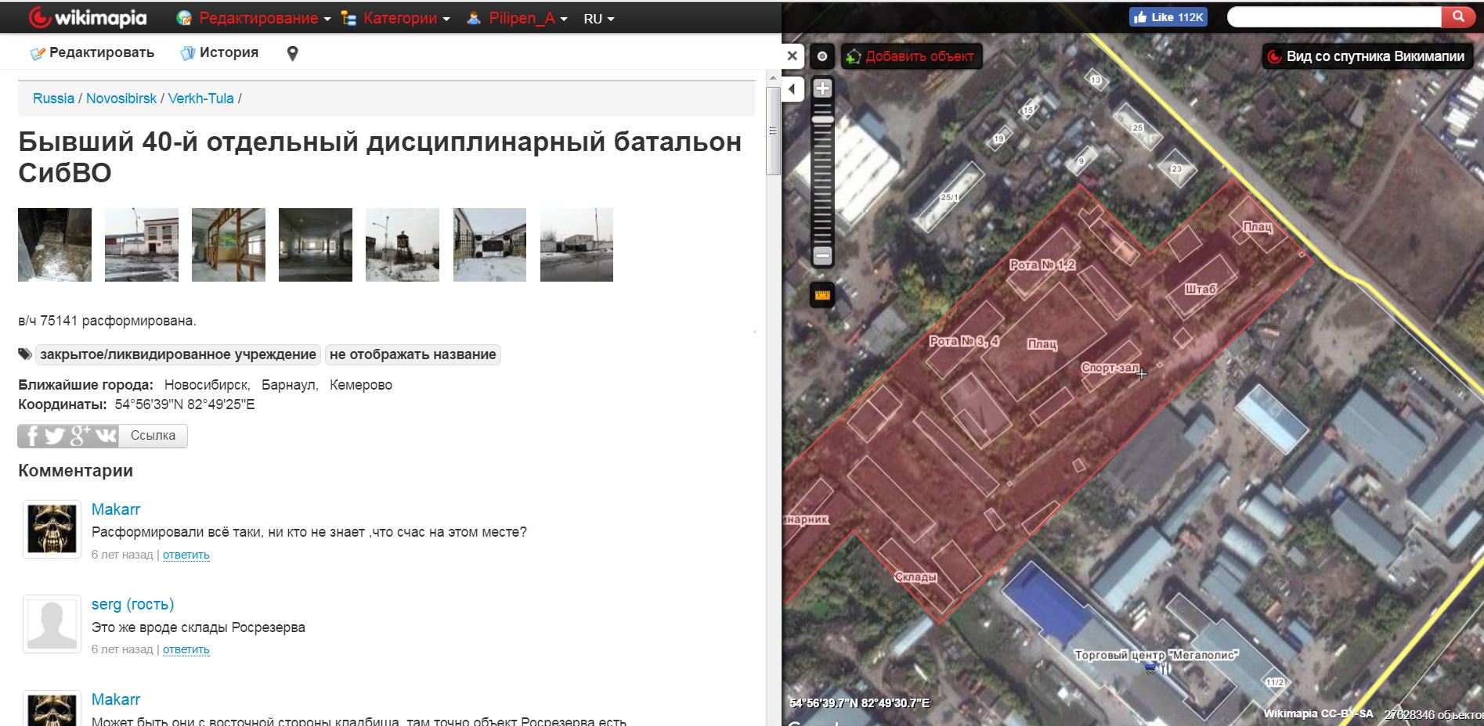Viewport: 1484px width, 726px height.
Task: Close the object info panel
Action: point(793,56)
